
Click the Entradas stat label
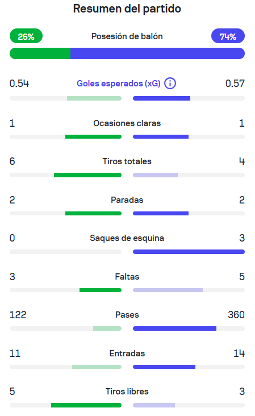pyautogui.click(x=127, y=353)
